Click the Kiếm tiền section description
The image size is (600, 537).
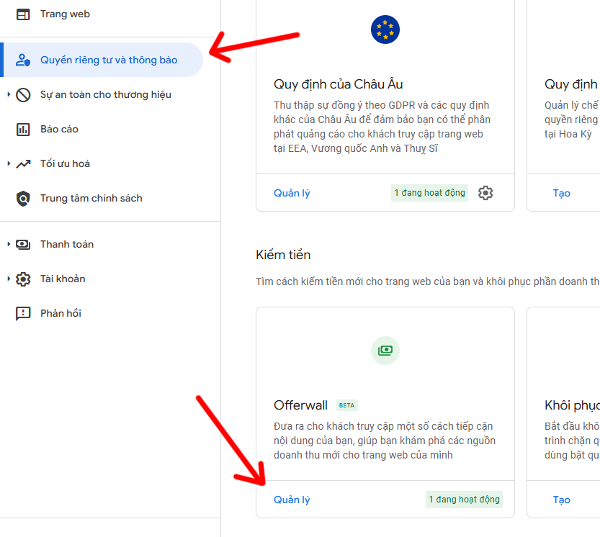click(x=428, y=281)
